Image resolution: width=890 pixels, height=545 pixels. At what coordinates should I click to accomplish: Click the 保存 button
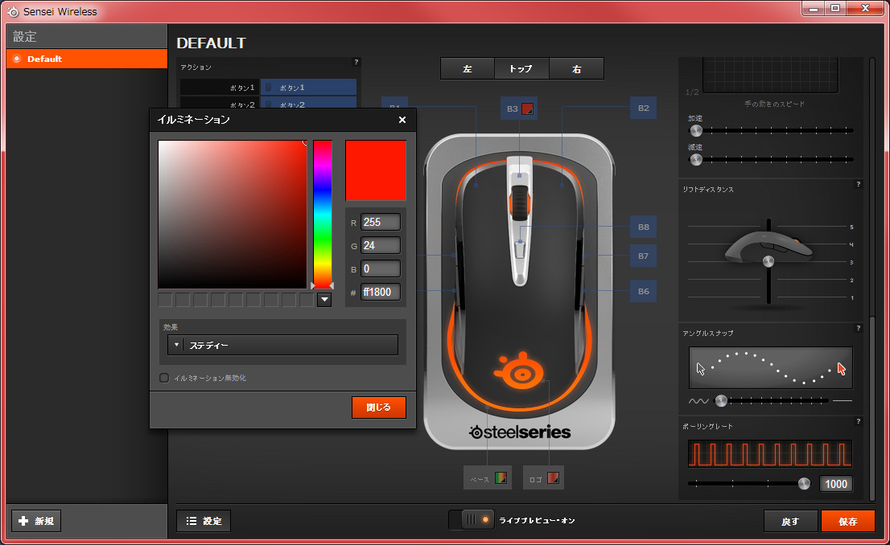[x=848, y=521]
